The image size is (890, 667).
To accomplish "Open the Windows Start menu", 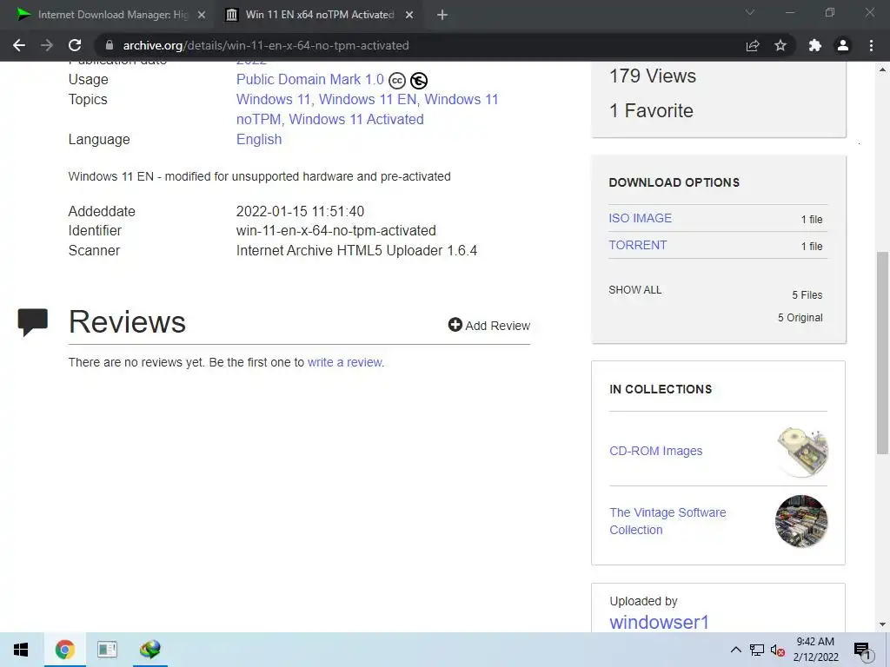I will coord(21,650).
